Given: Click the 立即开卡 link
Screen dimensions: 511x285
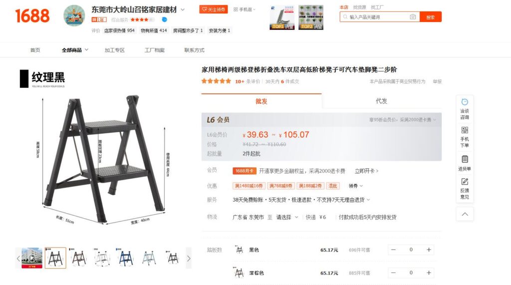Looking at the screenshot, I should pos(366,171).
